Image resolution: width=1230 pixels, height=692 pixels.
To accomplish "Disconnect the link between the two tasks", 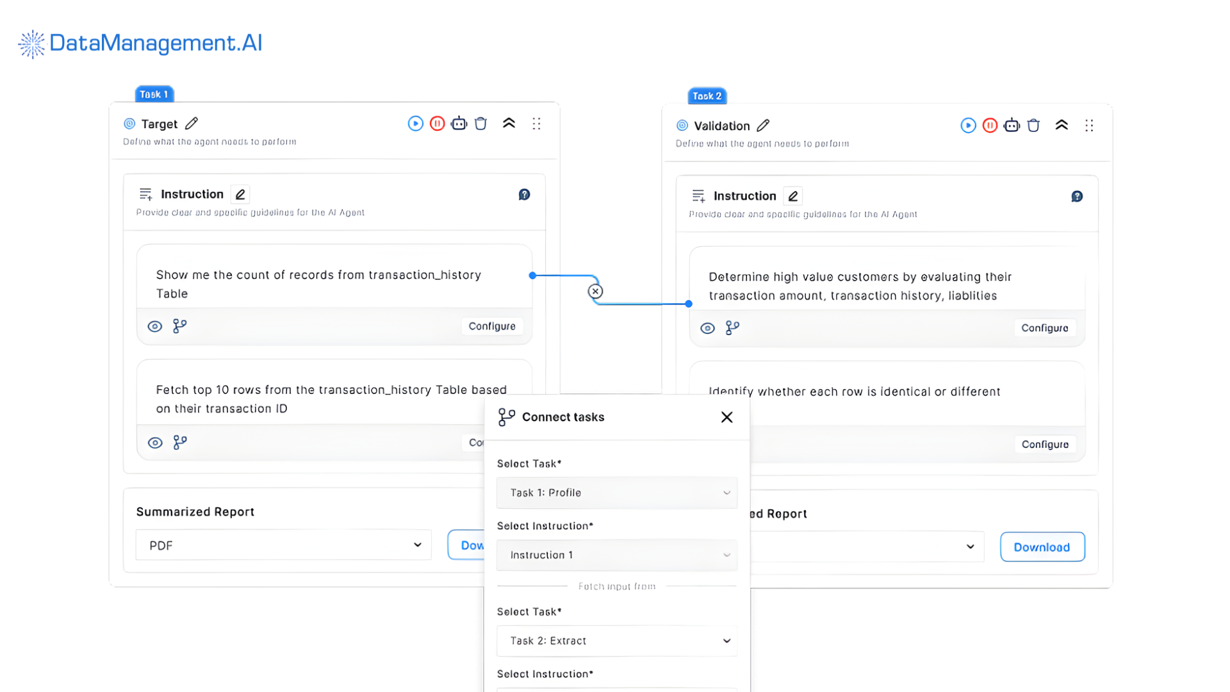I will (x=595, y=290).
